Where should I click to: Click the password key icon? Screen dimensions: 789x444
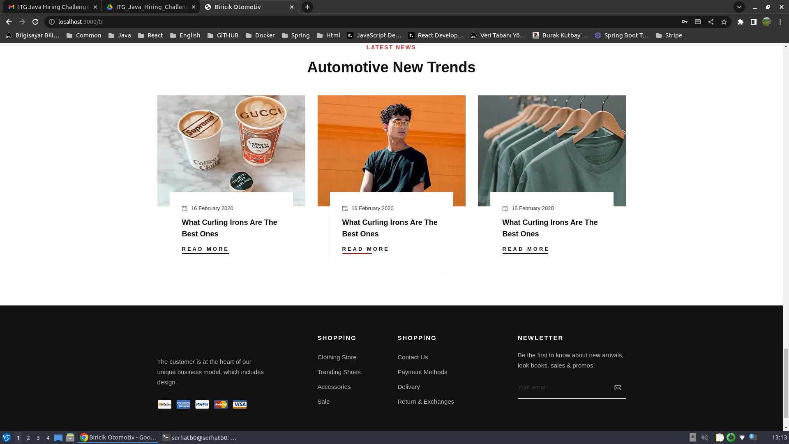(685, 22)
